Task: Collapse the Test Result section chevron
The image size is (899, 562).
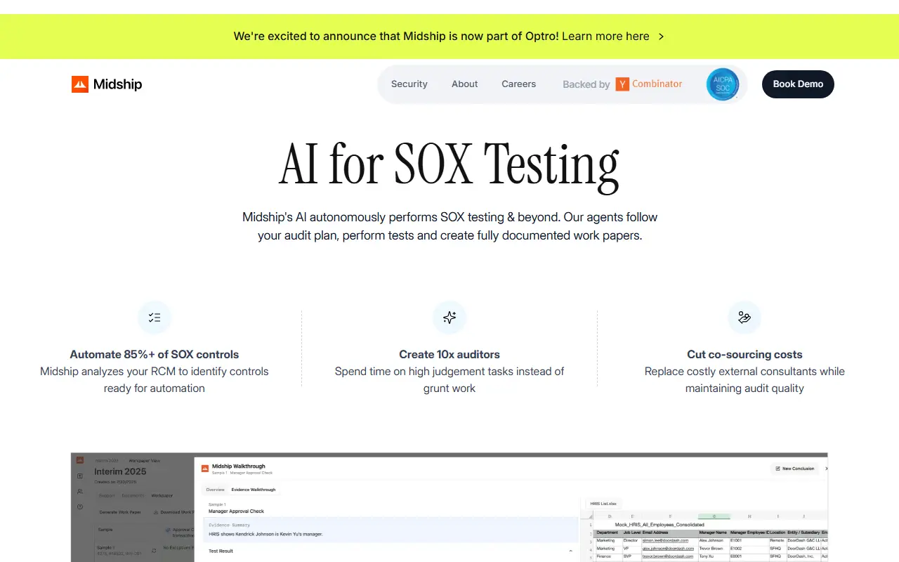Action: pos(570,551)
